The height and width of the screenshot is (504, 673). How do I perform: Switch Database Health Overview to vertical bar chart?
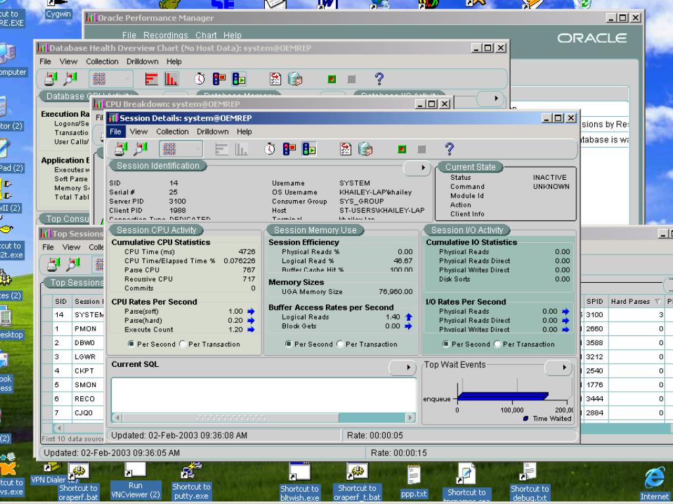(x=172, y=79)
